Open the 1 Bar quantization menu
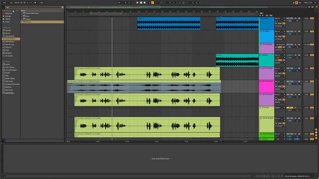This screenshot has width=319, height=179. pyautogui.click(x=42, y=2)
